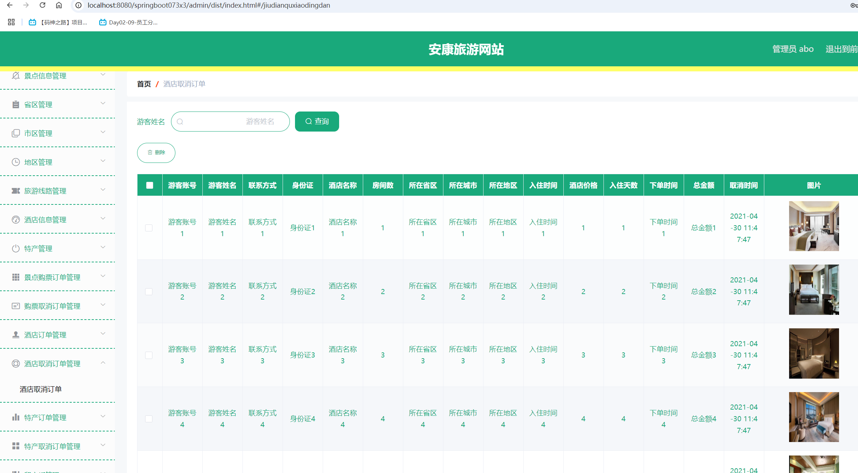
Task: Click the site info icon in address bar
Action: (78, 5)
